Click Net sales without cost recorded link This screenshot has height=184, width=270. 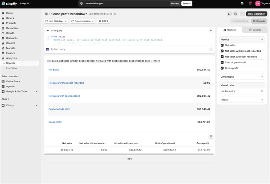click(x=66, y=83)
